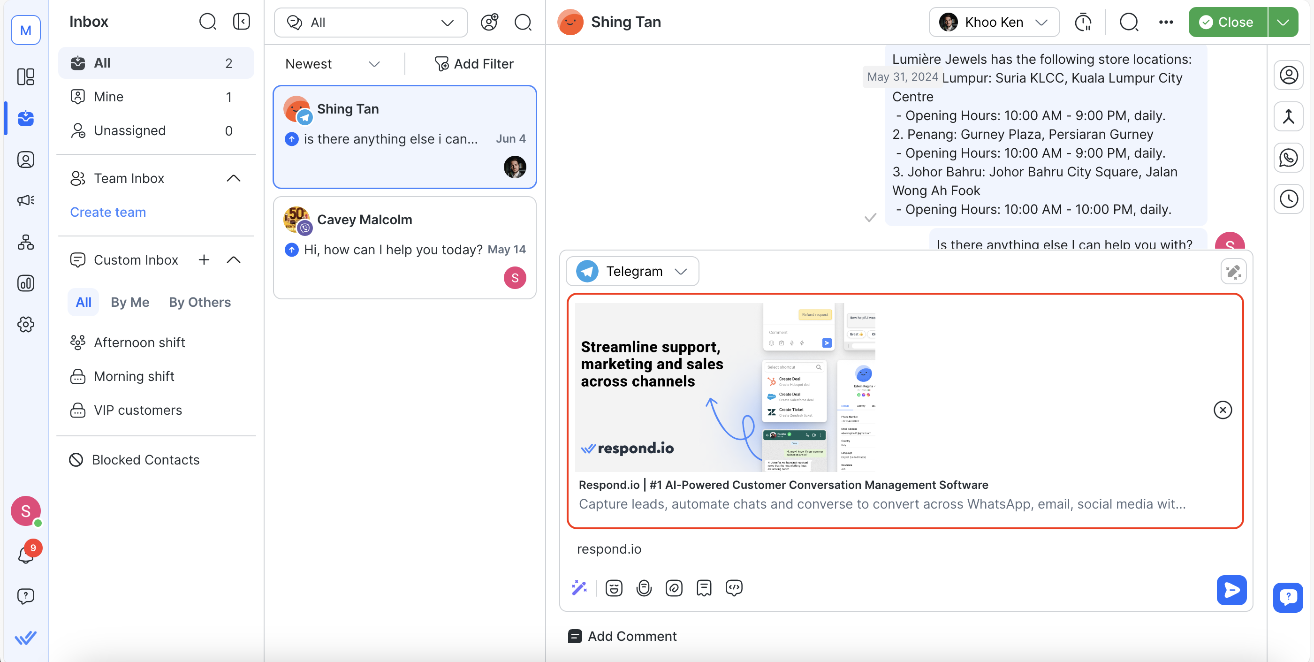
Task: Remove the respond.io link preview attachment
Action: click(1222, 410)
